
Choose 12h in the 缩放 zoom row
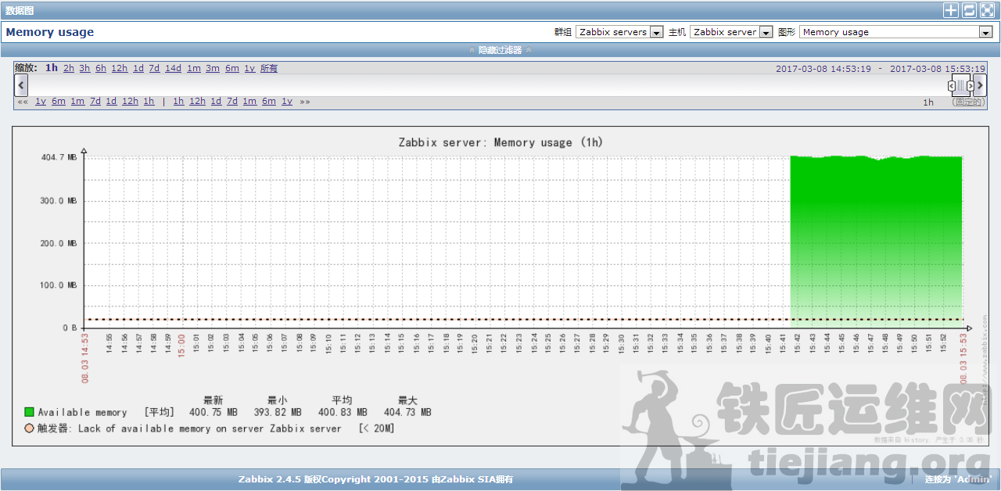120,68
